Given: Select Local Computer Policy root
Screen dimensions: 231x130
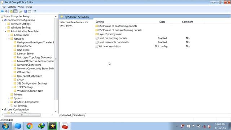Looking at the screenshot, I should click(17, 16).
